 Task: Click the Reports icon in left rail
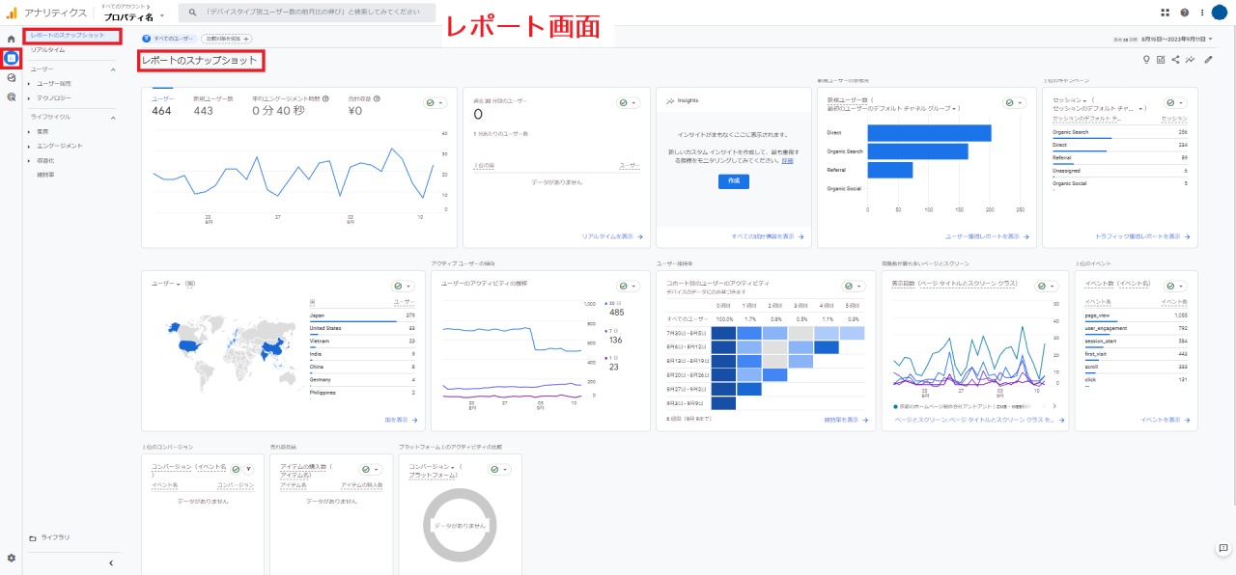[x=11, y=58]
